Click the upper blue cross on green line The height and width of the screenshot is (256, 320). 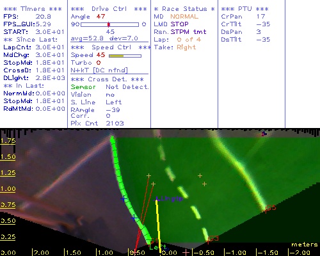coord(124,199)
